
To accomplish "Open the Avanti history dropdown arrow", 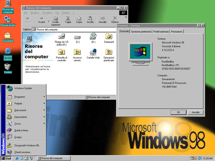I will point(49,21).
